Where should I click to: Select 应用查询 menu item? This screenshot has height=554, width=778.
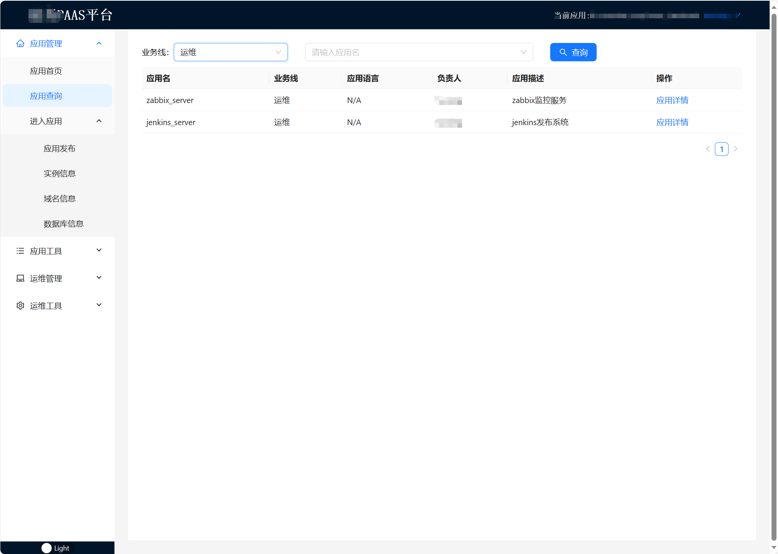point(57,96)
